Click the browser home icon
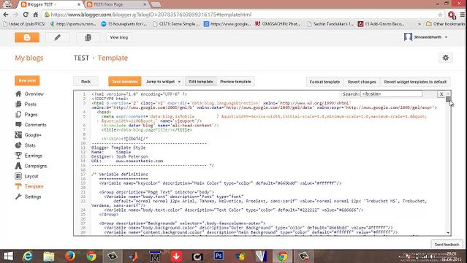467x263 pixels. (x=35, y=15)
